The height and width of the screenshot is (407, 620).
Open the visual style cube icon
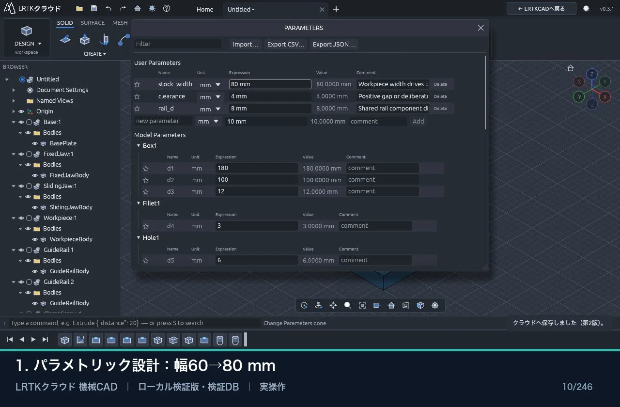coord(420,305)
